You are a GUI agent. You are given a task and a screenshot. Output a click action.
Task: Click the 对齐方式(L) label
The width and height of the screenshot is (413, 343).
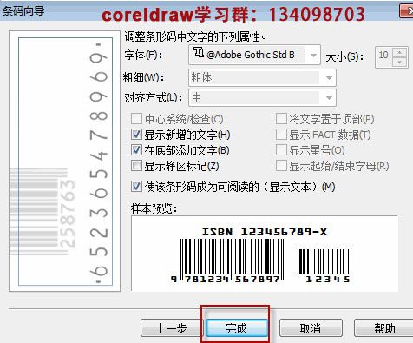pyautogui.click(x=154, y=97)
